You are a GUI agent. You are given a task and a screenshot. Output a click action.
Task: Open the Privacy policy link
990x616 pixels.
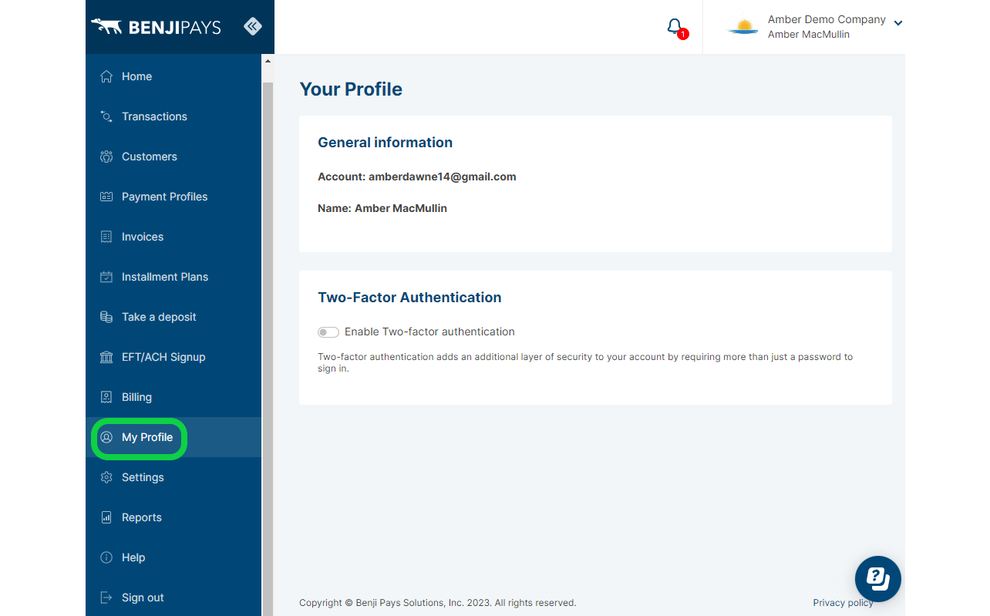(x=843, y=603)
